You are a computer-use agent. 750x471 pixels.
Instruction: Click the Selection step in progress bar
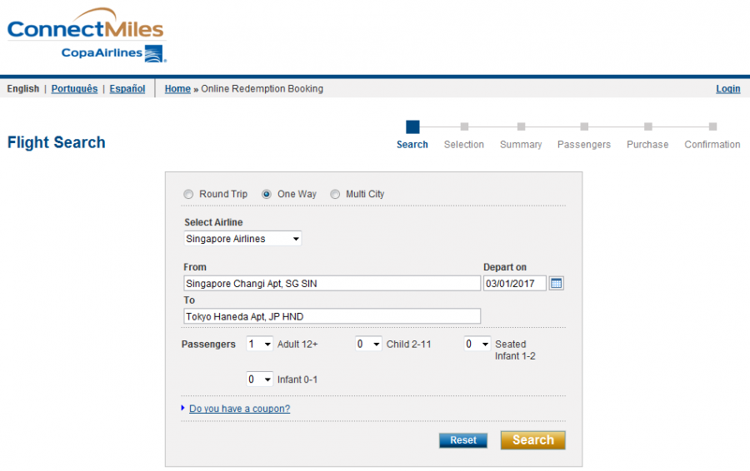click(x=464, y=136)
